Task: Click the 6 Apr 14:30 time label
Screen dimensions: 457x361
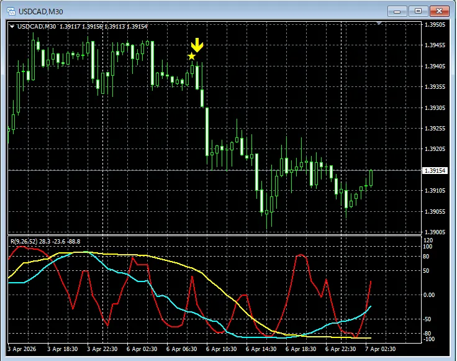Action: tap(261, 349)
